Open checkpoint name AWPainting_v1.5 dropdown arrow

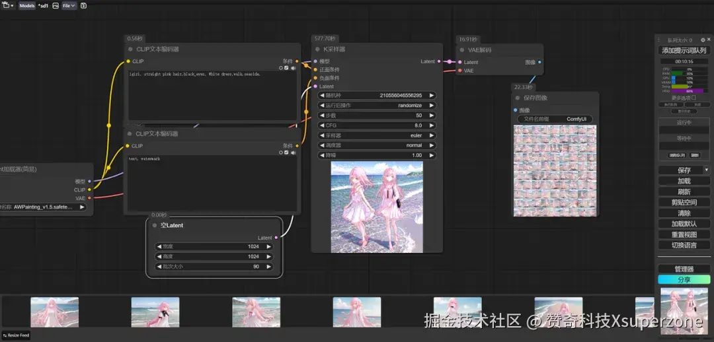pyautogui.click(x=82, y=207)
